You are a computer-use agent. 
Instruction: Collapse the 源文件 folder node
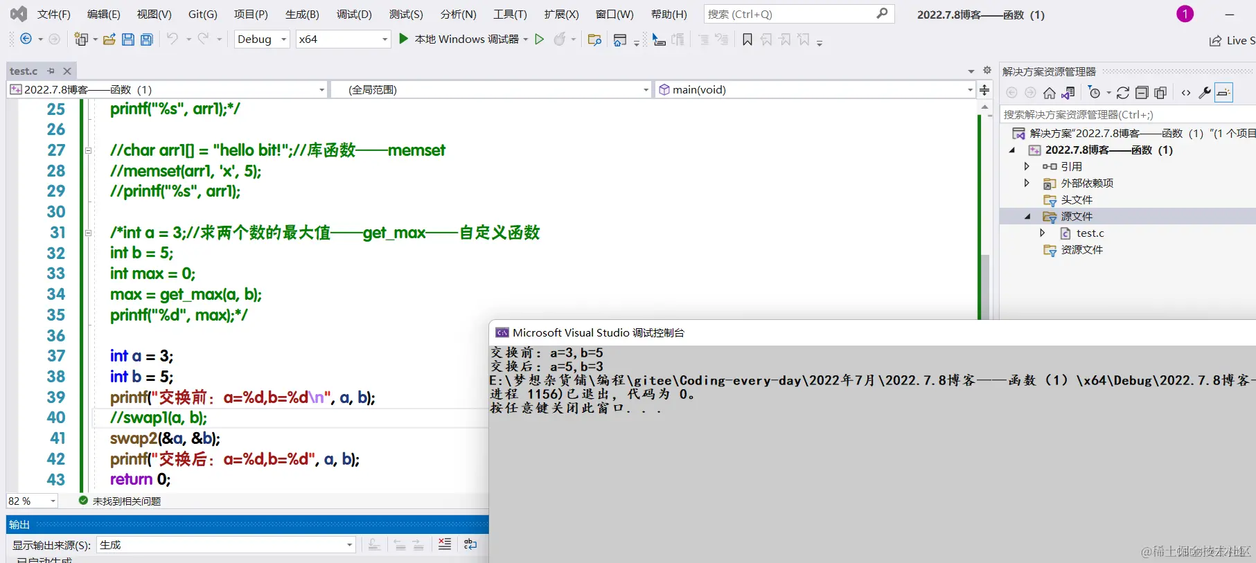[x=1027, y=217]
